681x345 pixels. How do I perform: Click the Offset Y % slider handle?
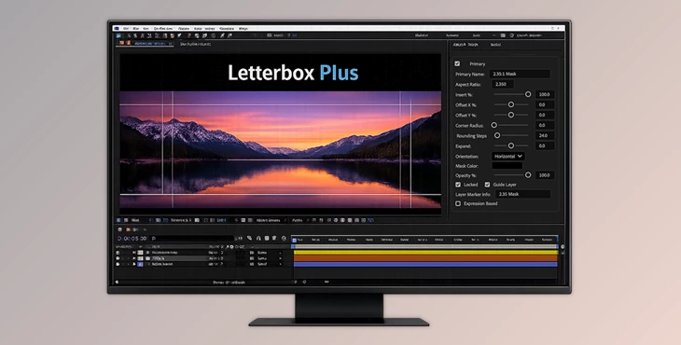(x=511, y=115)
